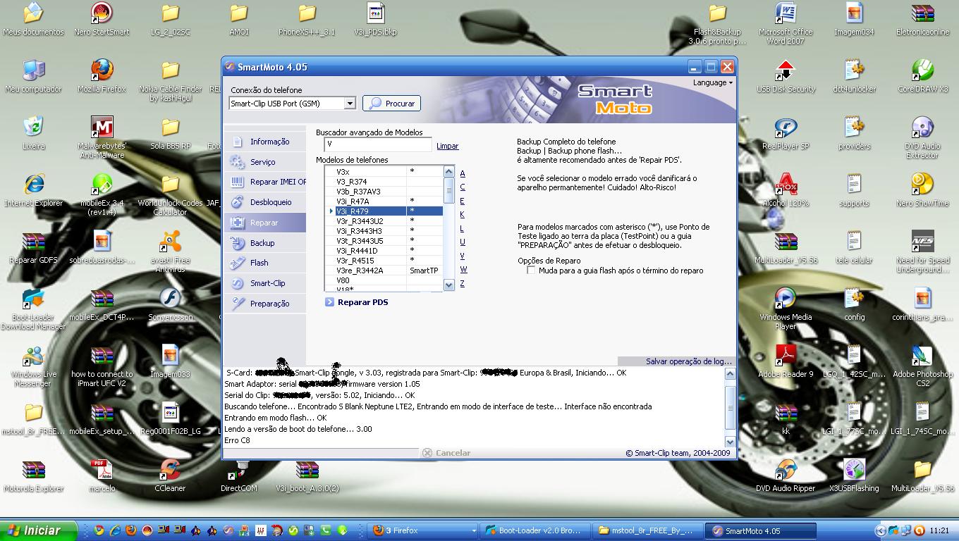Jump to models starting with letter K
The height and width of the screenshot is (541, 959).
(463, 215)
